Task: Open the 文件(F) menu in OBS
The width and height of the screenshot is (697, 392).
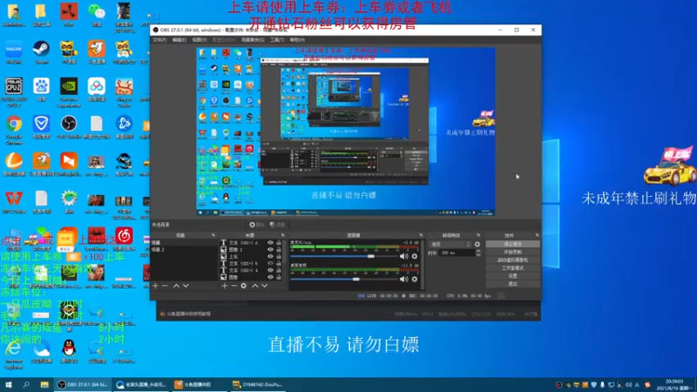Action: click(159, 40)
